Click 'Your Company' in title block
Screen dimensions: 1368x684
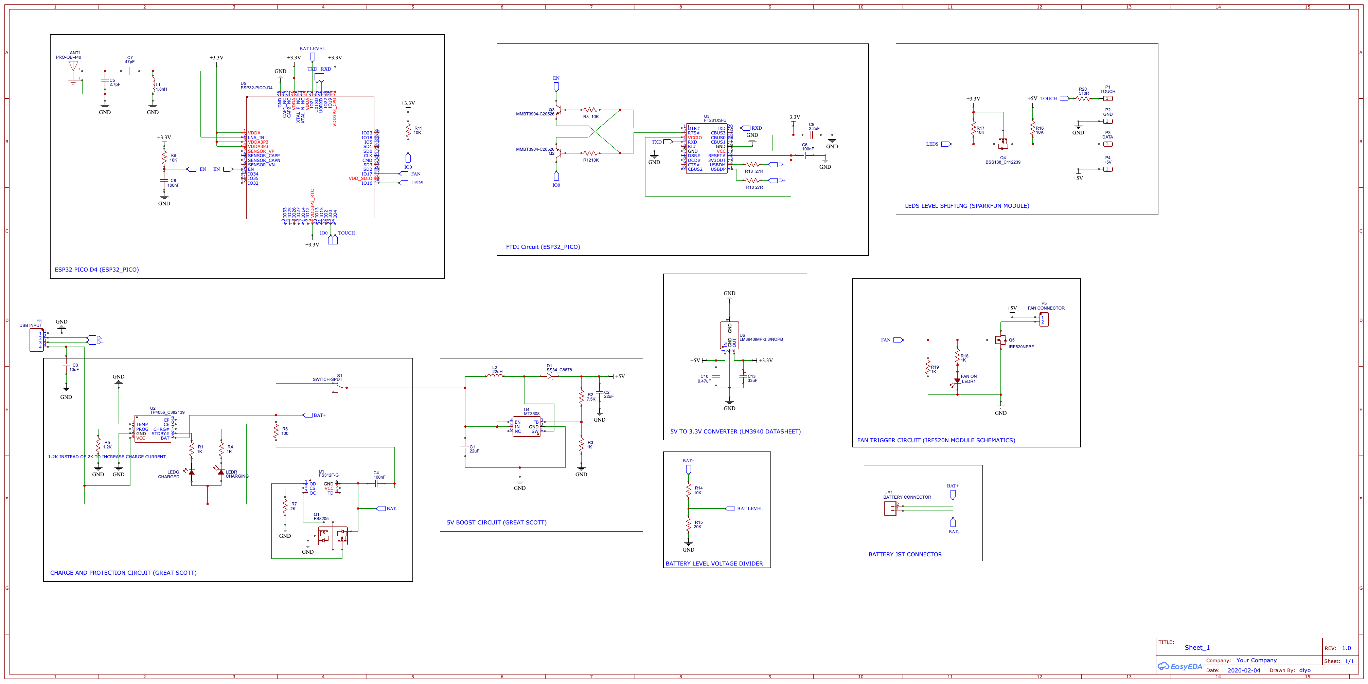click(x=1256, y=660)
